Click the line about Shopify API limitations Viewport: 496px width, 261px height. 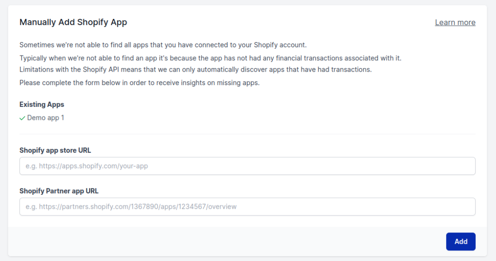pos(196,70)
